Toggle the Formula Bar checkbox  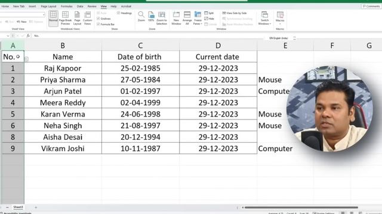pyautogui.click(x=106, y=24)
